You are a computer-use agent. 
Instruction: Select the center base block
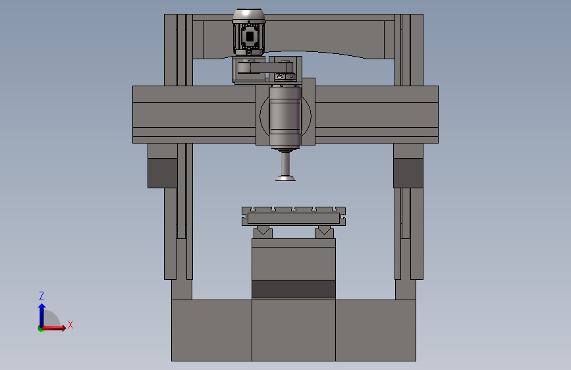294,330
